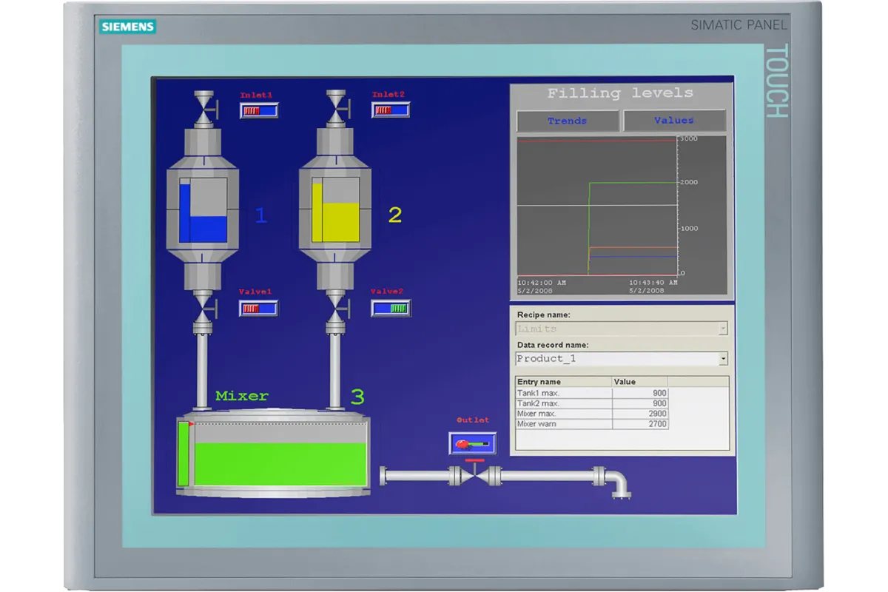888x592 pixels.
Task: Switch to the Values view
Action: coord(674,121)
